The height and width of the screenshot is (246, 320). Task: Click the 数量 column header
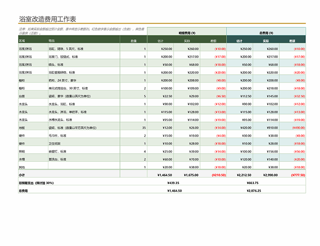click(x=133, y=41)
